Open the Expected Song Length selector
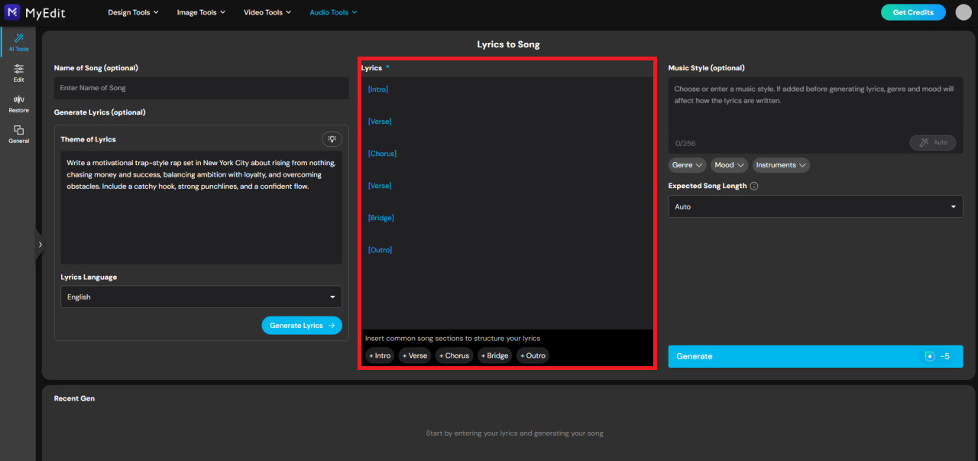 pos(814,206)
